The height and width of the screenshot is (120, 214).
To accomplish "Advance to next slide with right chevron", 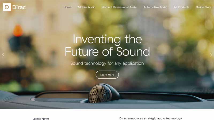I will (211, 55).
